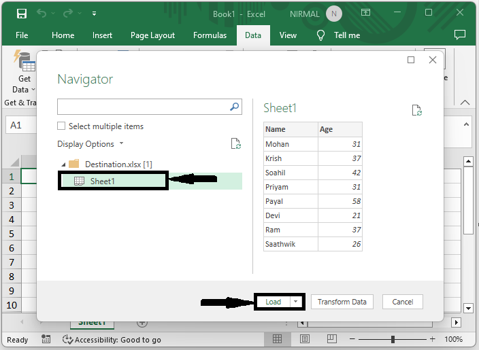
Task: Click the Mohan cell in preview
Action: coord(291,144)
